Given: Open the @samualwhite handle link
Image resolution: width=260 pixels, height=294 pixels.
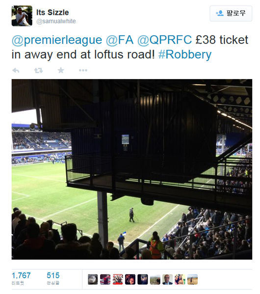Looking at the screenshot, I should click(x=56, y=21).
